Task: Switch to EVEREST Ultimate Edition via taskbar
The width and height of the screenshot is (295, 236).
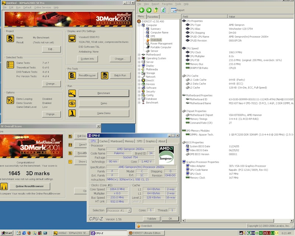Action: point(146,233)
